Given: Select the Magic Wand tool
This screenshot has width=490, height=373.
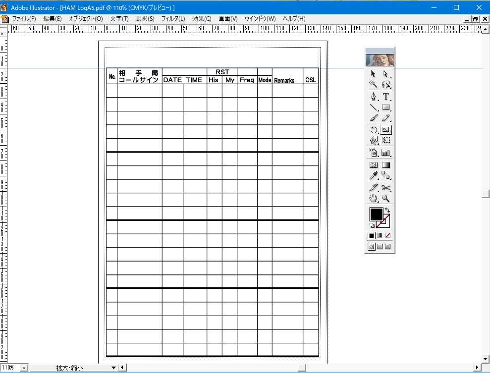Looking at the screenshot, I should [x=373, y=84].
